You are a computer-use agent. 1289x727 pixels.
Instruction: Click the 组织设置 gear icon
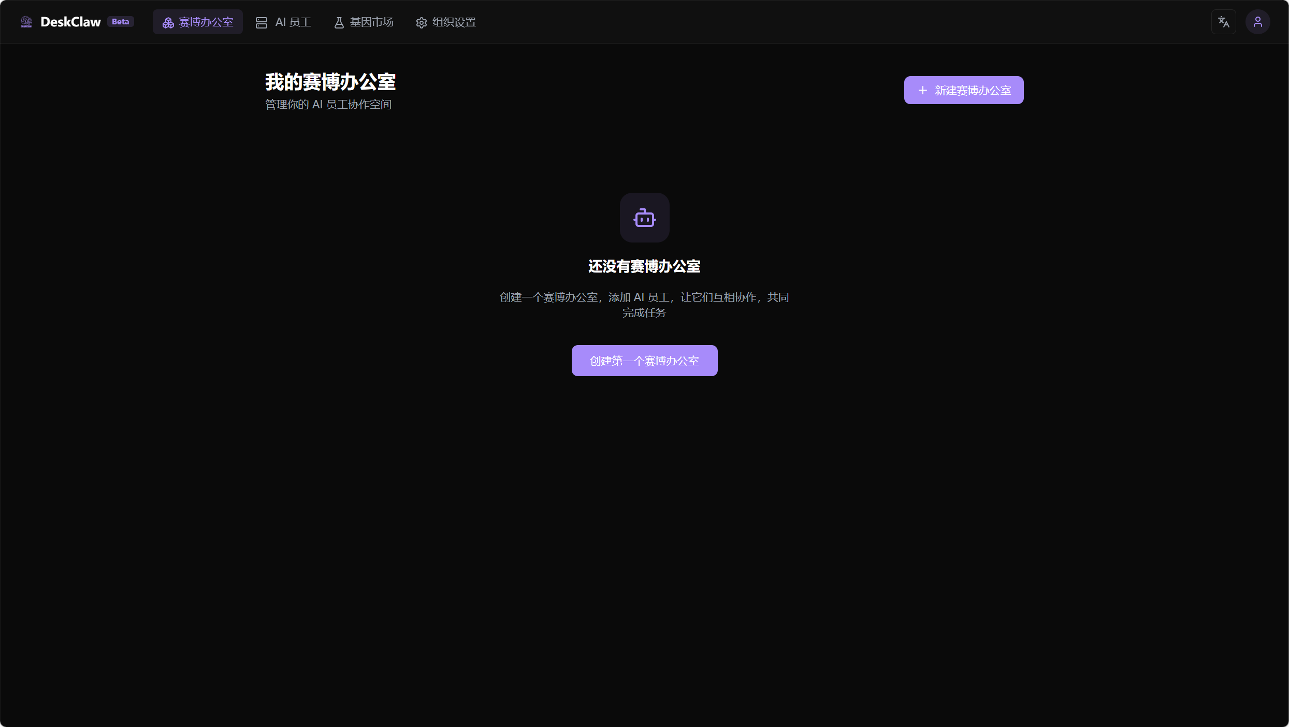(x=422, y=23)
